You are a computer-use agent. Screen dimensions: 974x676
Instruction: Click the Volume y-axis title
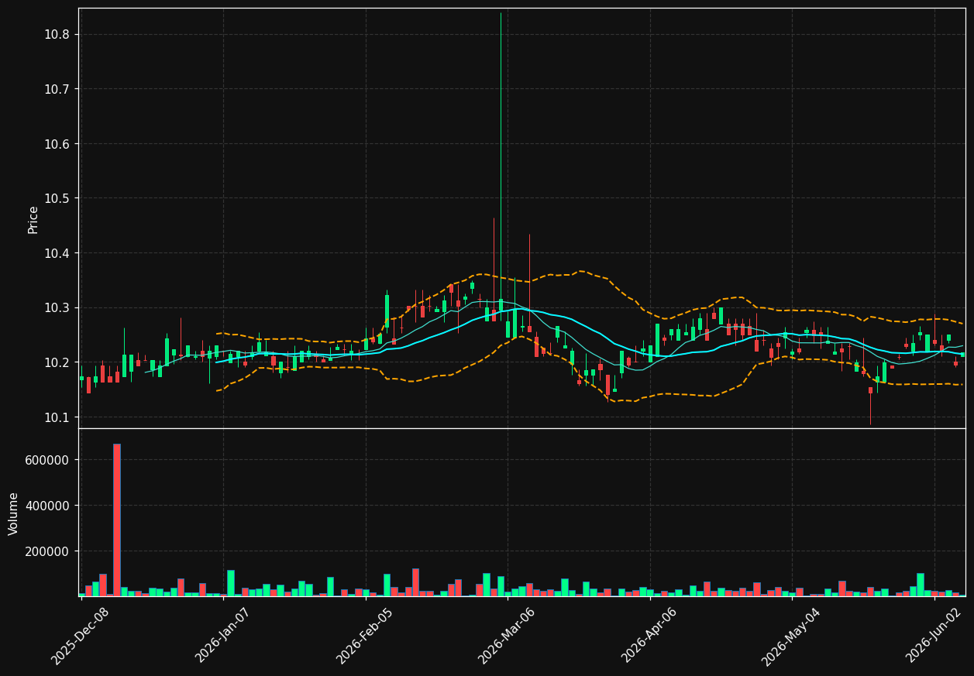click(14, 513)
